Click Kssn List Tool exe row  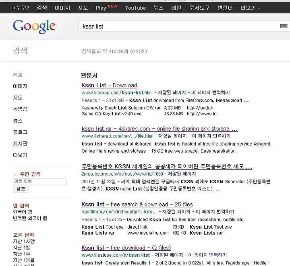coord(157,227)
